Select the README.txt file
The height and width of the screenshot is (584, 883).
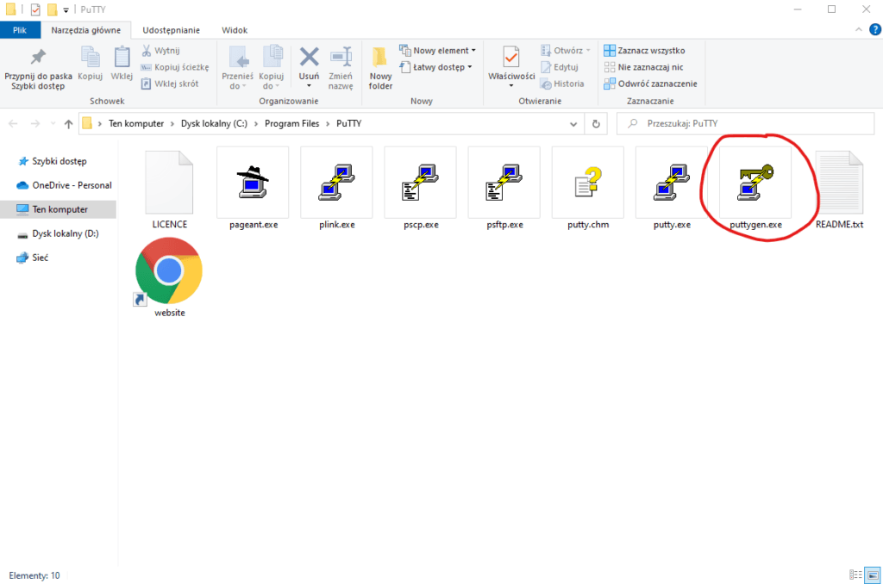[839, 189]
